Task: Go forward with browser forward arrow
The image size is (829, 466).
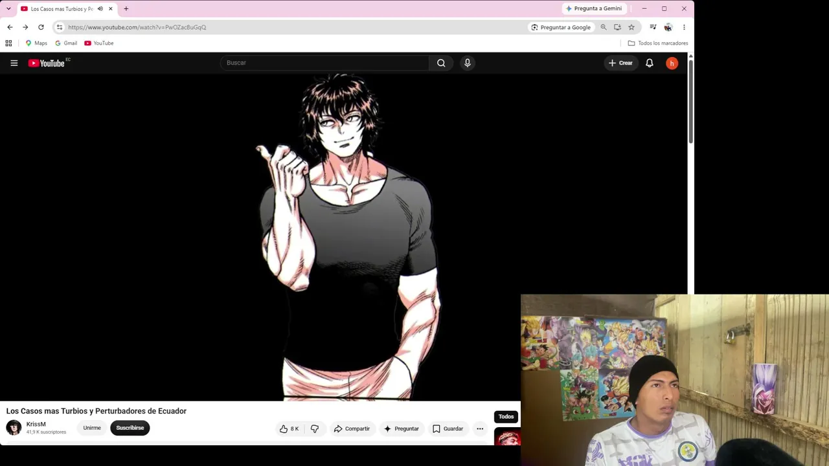Action: [x=25, y=27]
